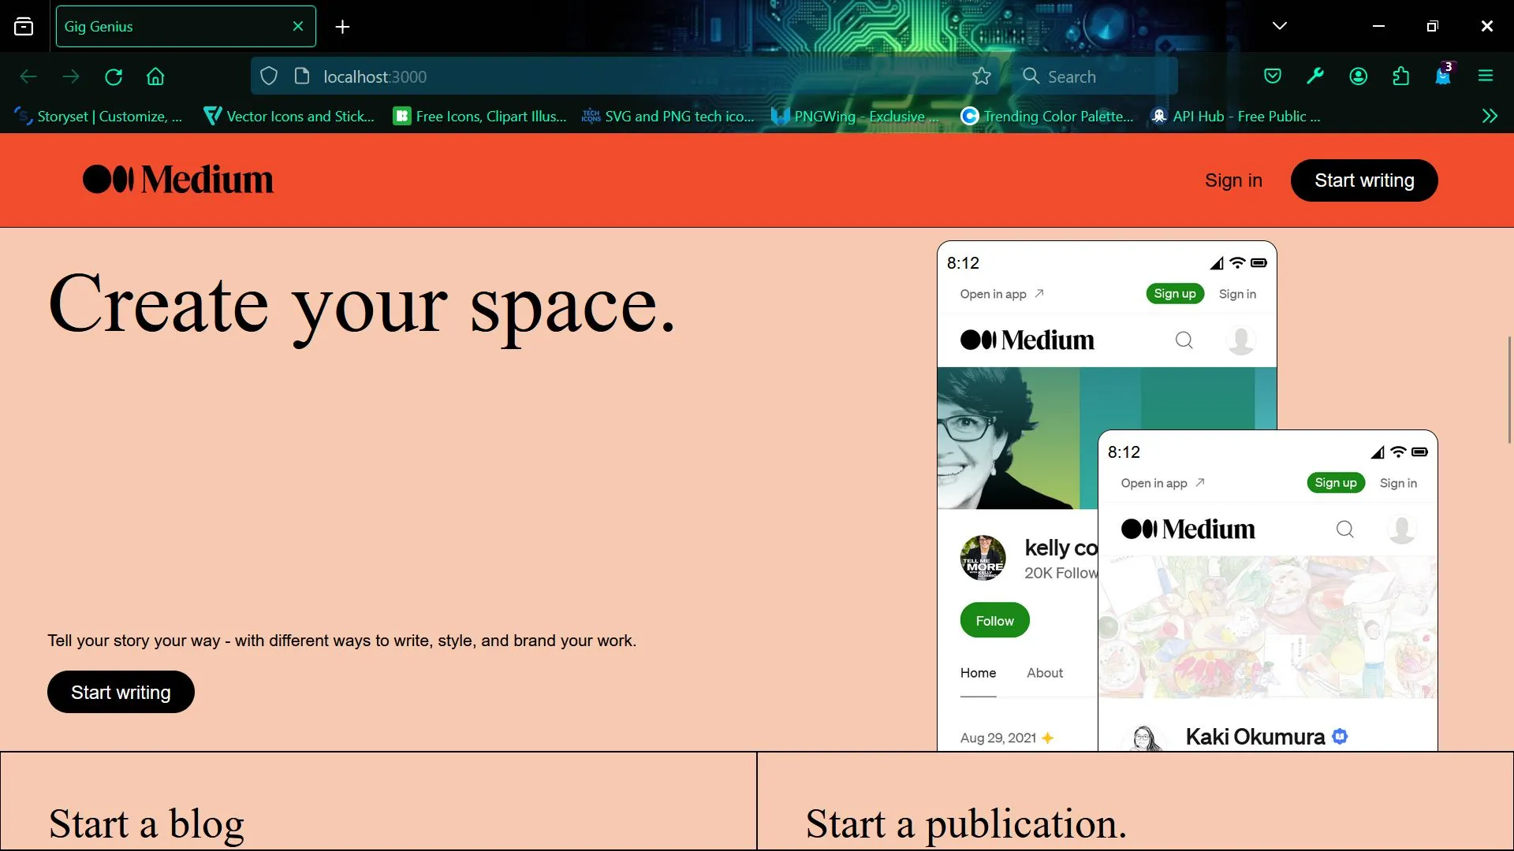Click the green Follow button
This screenshot has height=851, width=1514.
click(994, 620)
